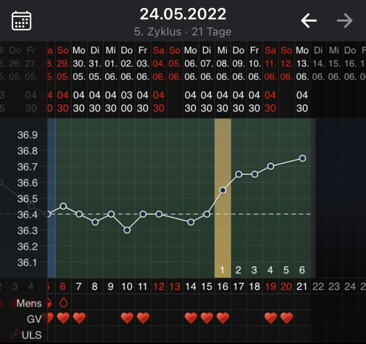Tap the 03:00 measurement time for Do 02.06.
Image resolution: width=366 pixels, height=344 pixels.
[x=127, y=102]
